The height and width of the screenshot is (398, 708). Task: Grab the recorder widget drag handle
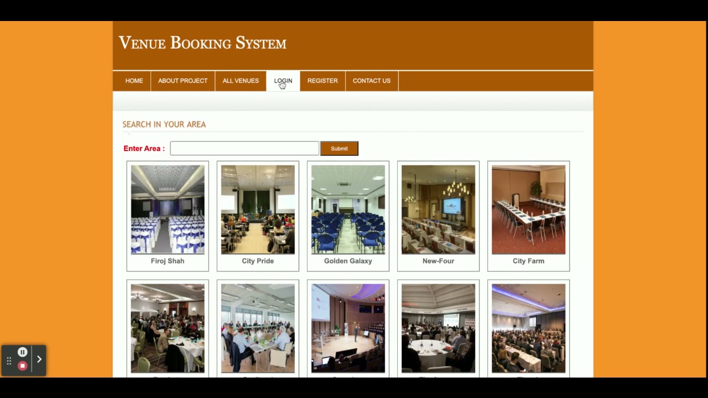pos(9,360)
